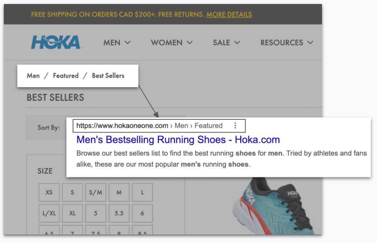Click the hokaoneone.com result URL
377x243 pixels.
coord(122,126)
